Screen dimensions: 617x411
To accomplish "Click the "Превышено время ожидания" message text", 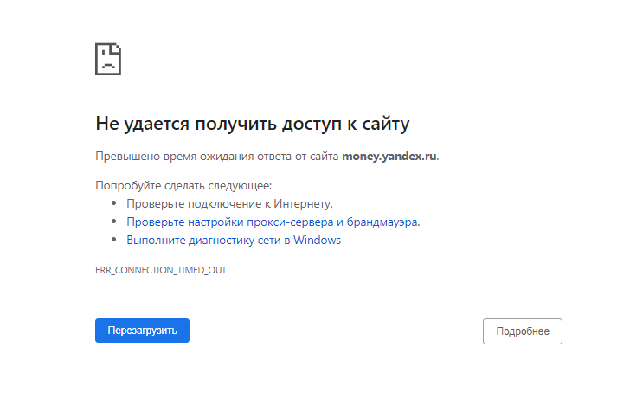I will [216, 157].
